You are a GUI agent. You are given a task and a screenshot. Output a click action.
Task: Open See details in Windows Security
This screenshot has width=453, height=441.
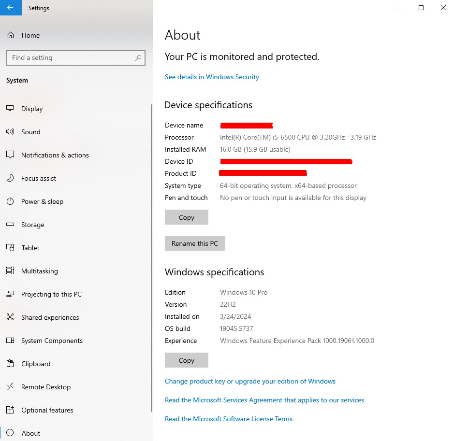212,77
